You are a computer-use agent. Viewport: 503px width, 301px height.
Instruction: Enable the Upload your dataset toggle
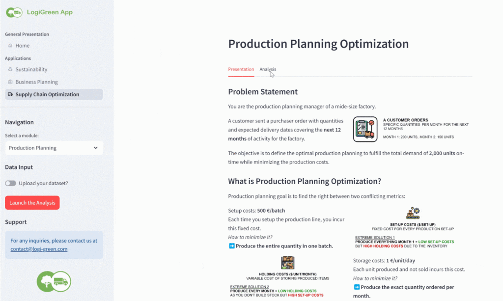(10, 183)
